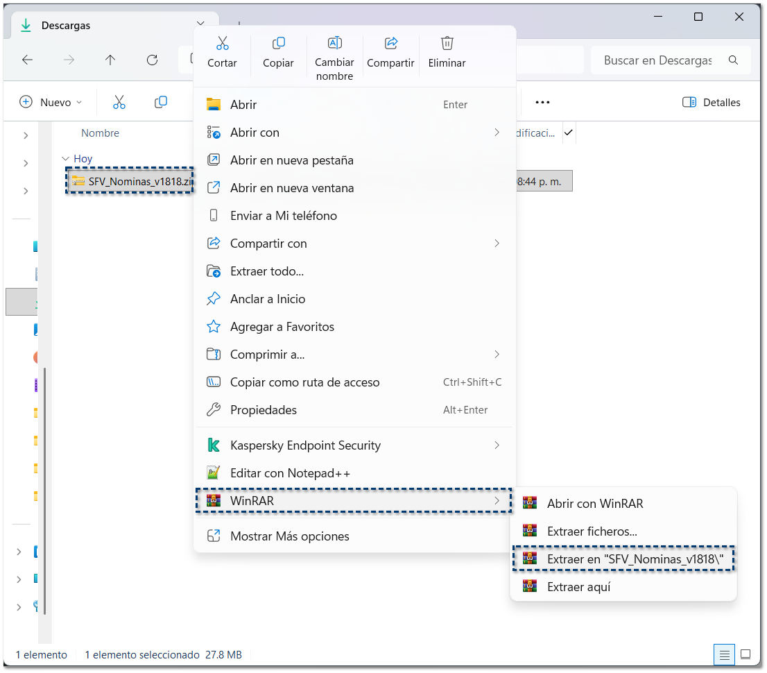Open the Nuevo dropdown button
The image size is (767, 673).
[51, 103]
